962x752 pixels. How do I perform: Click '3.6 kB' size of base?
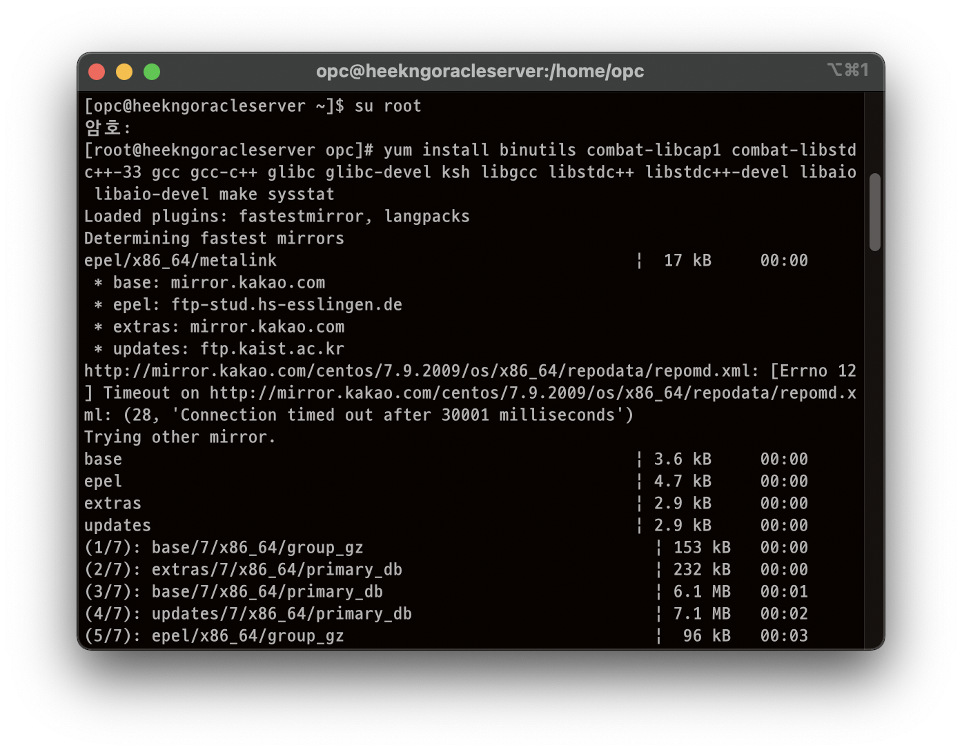pos(683,459)
